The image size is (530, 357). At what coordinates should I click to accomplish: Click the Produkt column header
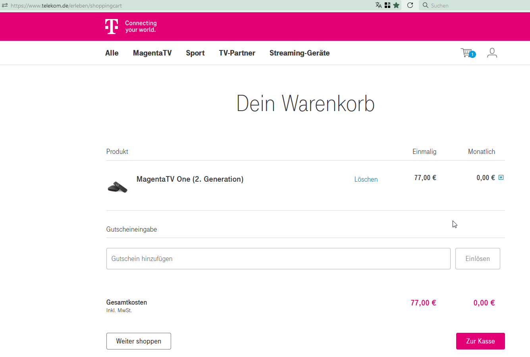[x=117, y=152]
